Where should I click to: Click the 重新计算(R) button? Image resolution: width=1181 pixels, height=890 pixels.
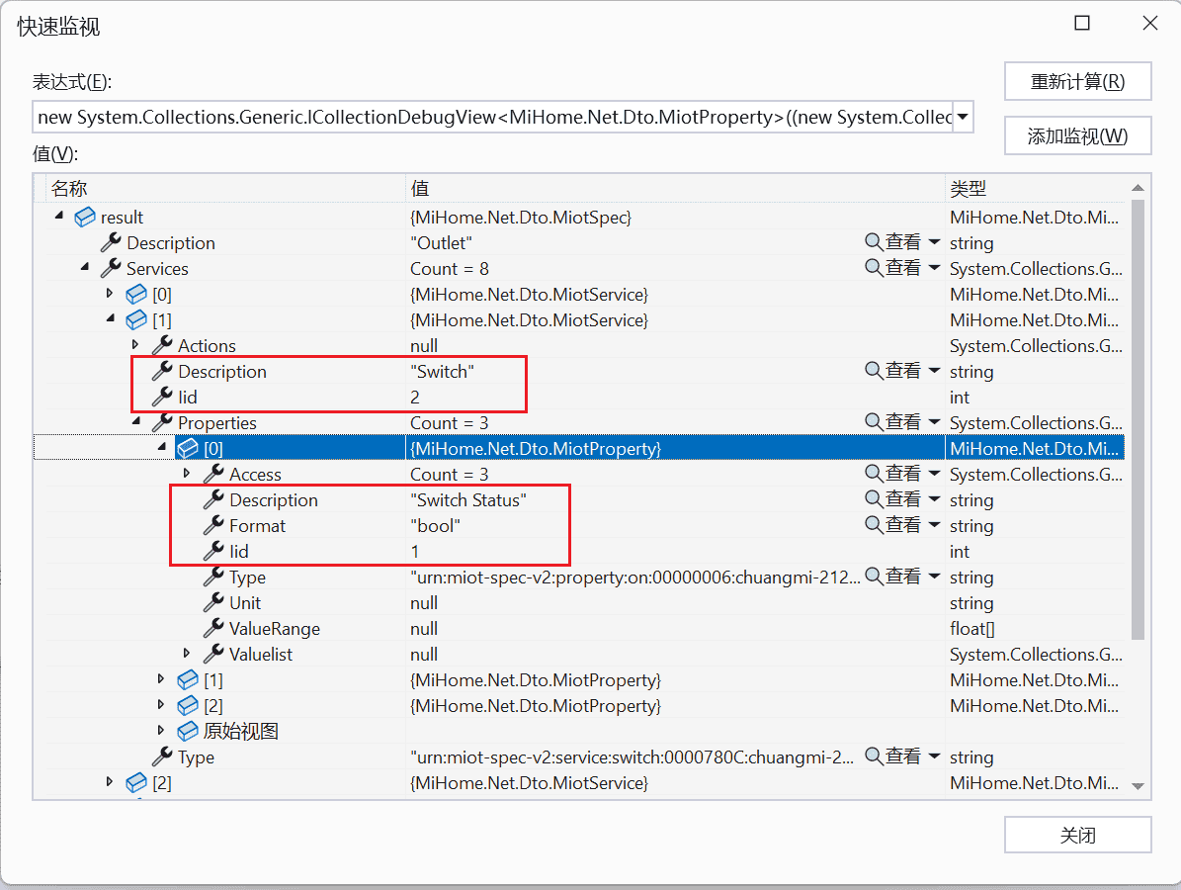[1077, 81]
